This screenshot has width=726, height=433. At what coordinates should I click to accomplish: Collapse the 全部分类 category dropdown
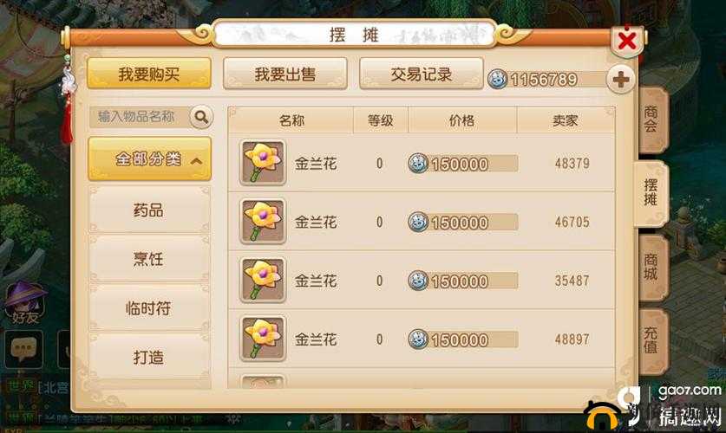(149, 159)
